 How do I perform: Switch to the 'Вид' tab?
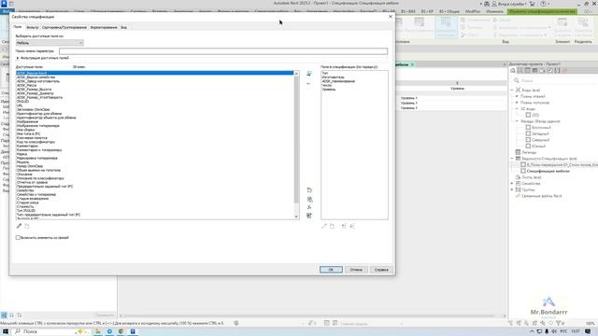coord(124,27)
